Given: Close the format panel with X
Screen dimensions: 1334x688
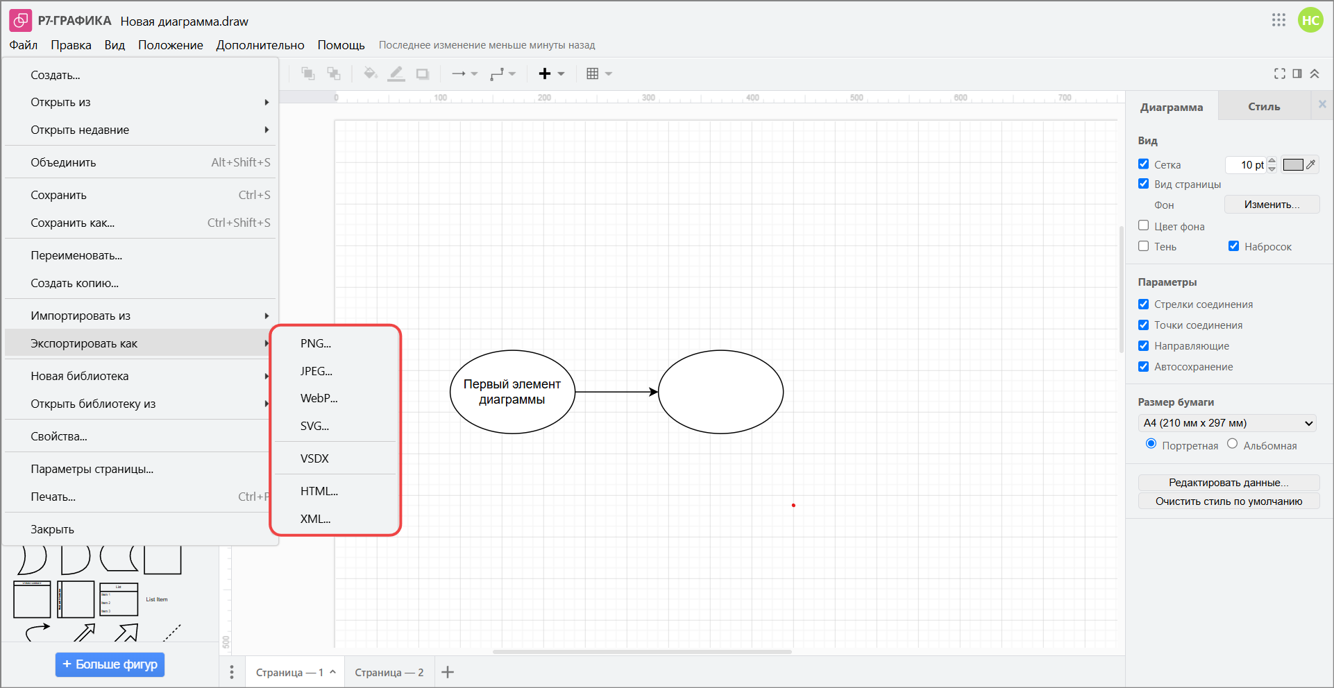Looking at the screenshot, I should 1322,104.
